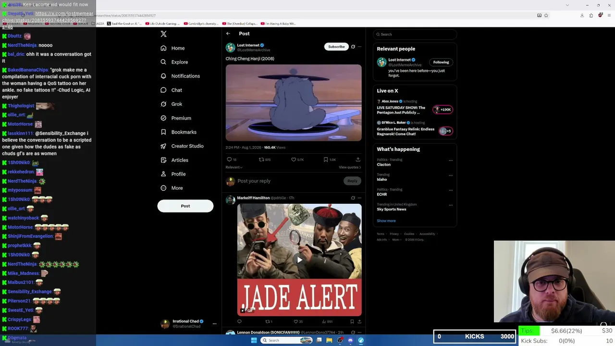
Task: Open more options for the ECHR trend
Action: 451,190
